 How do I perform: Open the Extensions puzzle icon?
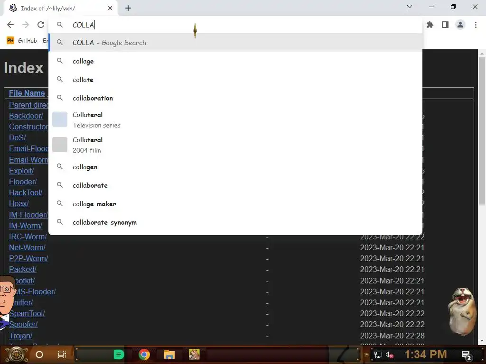430,25
